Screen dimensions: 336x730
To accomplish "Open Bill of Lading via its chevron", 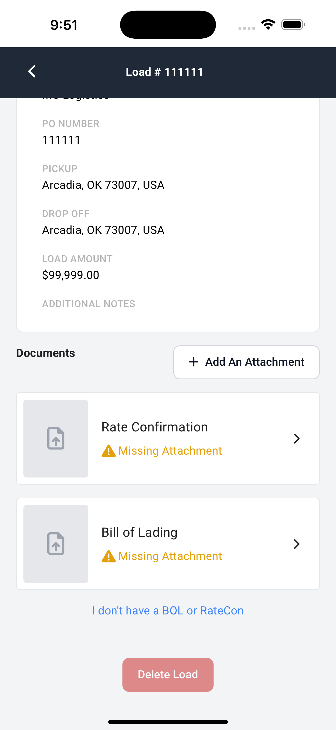I will (296, 544).
